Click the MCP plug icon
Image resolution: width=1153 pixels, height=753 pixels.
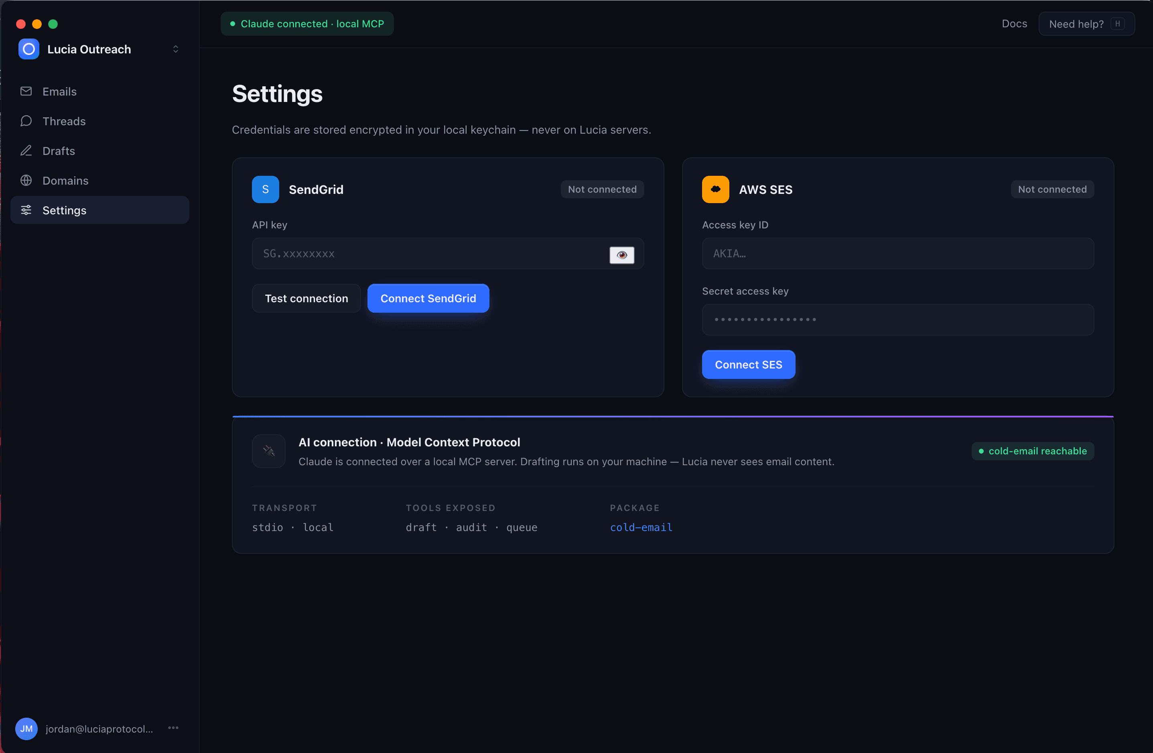tap(269, 451)
